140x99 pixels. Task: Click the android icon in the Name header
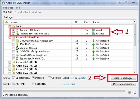click(x=7, y=22)
